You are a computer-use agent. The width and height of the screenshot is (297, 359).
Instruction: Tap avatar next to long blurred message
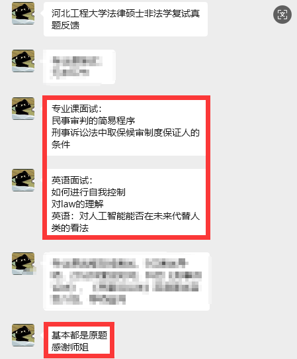coord(23,264)
